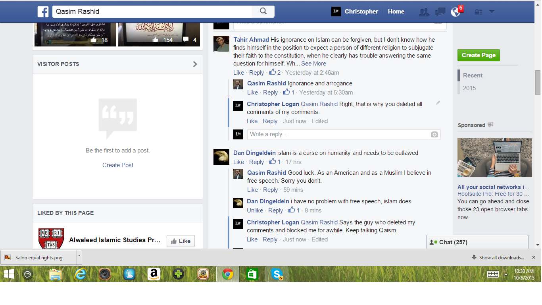Open photo thumbnail with 18 likes
The image size is (542, 305).
click(75, 35)
